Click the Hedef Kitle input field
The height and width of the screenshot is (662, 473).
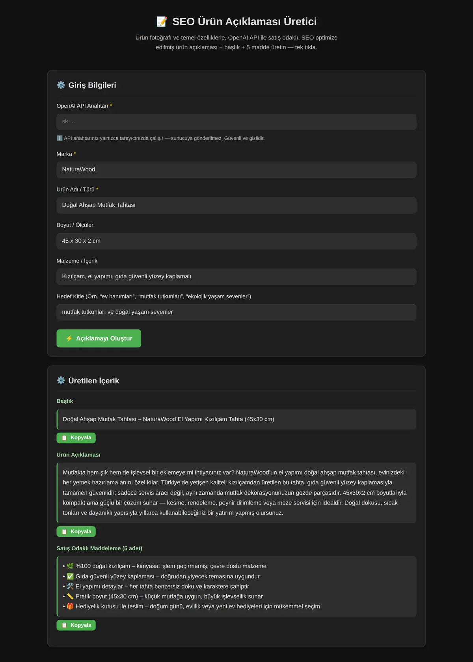click(236, 312)
